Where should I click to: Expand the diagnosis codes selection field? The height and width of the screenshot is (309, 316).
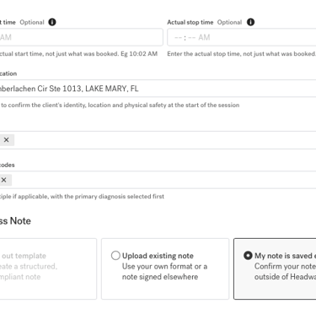[158, 180]
